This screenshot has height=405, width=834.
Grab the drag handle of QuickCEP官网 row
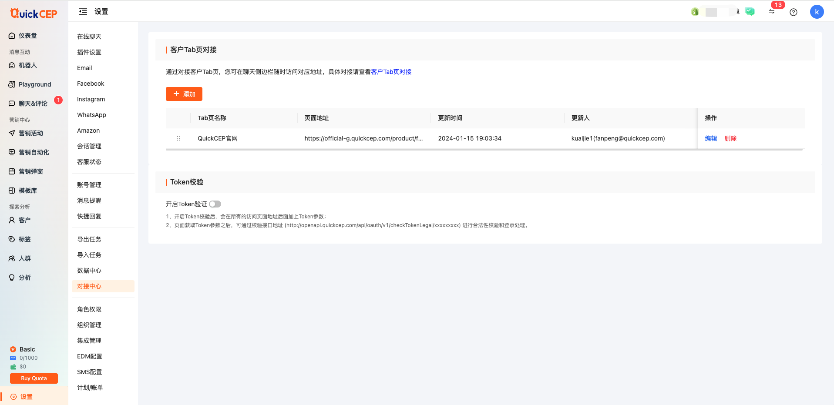click(x=178, y=138)
